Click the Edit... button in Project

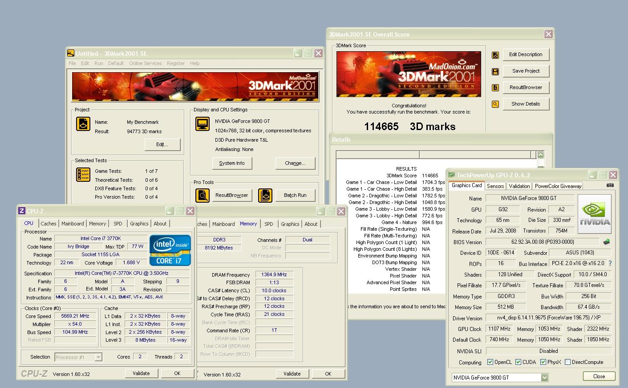pyautogui.click(x=162, y=144)
